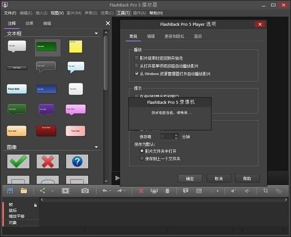This screenshot has height=237, width=291.
Task: Select the blue question mark image
Action: (77, 161)
